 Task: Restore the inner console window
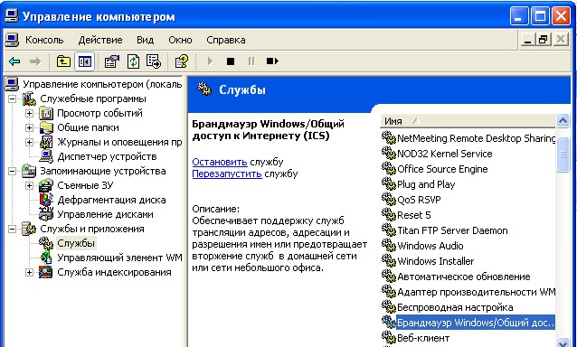point(544,40)
